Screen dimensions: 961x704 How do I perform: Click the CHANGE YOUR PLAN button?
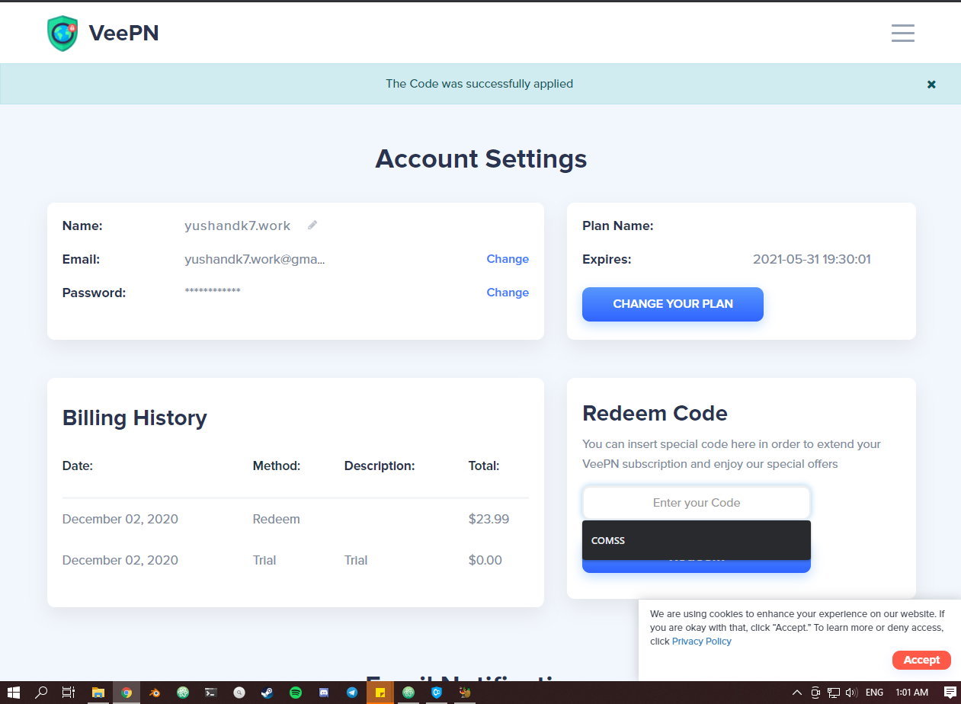click(673, 304)
